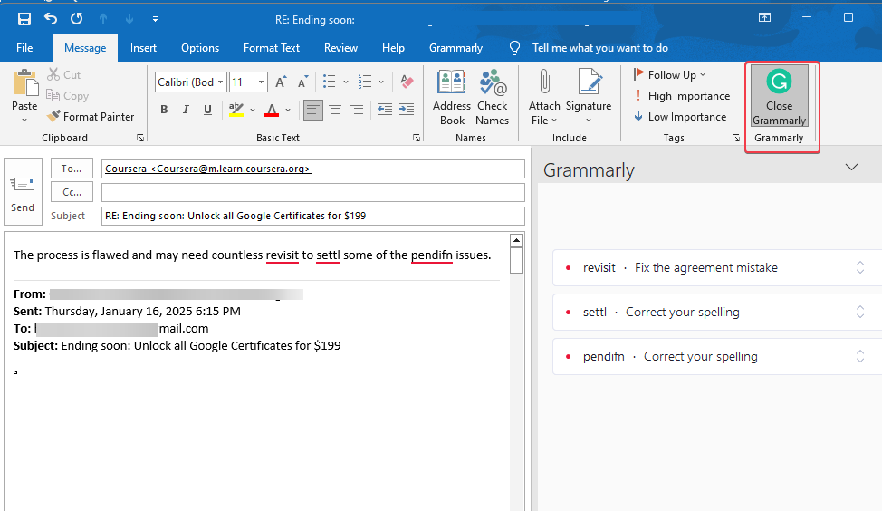Attach File with paperclip icon
882x511 pixels.
point(544,97)
